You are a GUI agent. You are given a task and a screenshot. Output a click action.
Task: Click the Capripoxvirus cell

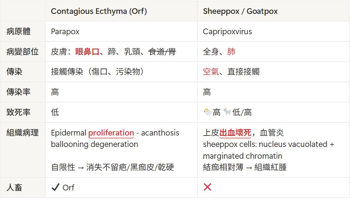[227, 32]
